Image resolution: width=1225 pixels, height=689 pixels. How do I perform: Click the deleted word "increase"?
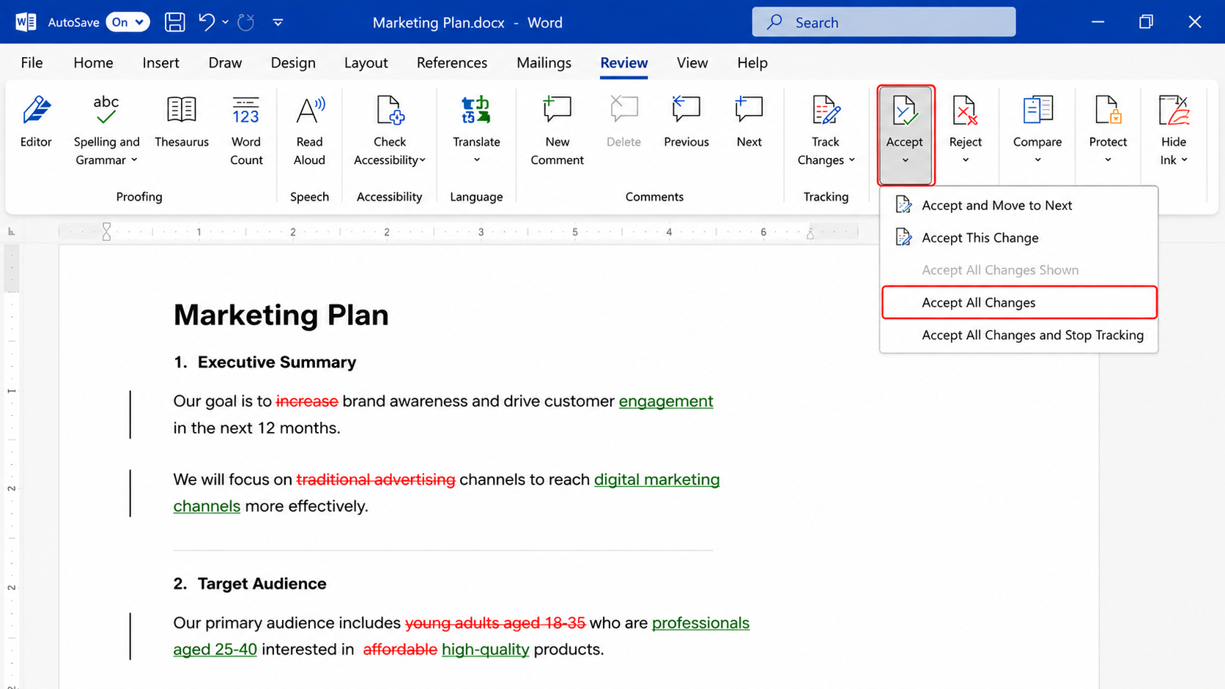click(x=307, y=401)
